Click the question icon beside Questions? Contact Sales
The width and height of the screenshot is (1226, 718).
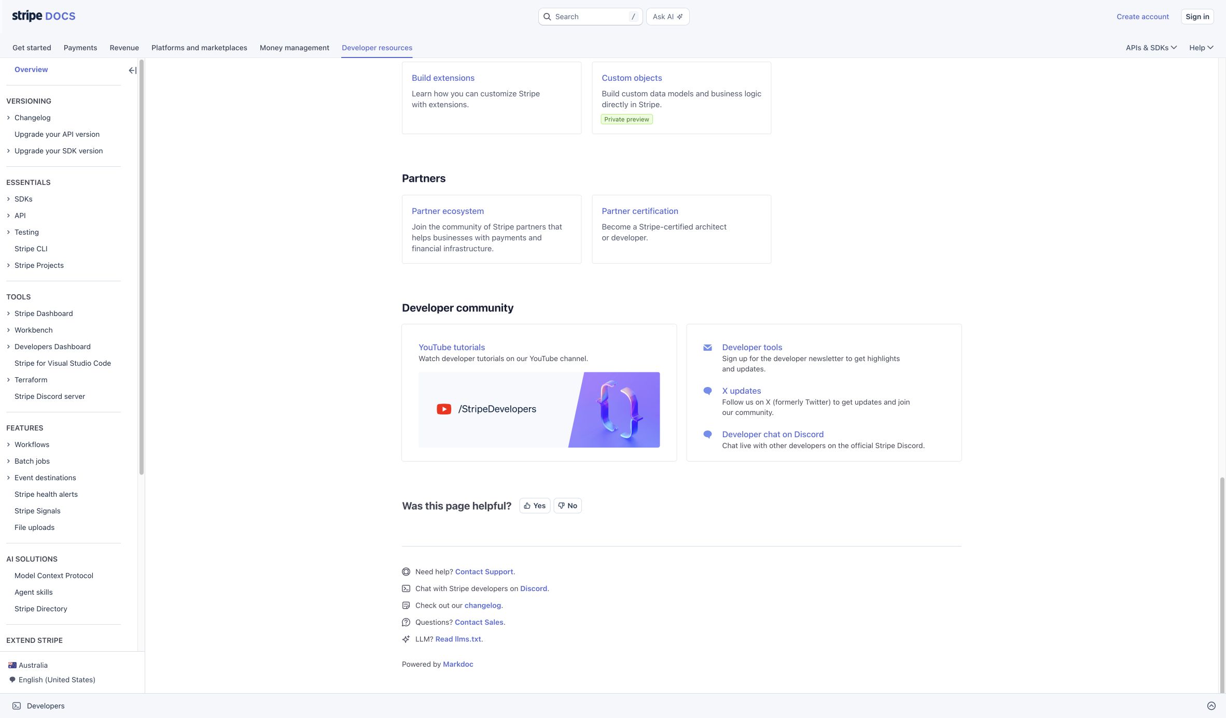[406, 622]
